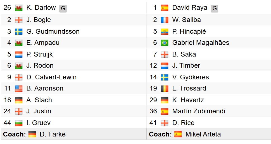Click the goalkeeper G badge next to K. Darlow
271x144 pixels.
click(63, 8)
